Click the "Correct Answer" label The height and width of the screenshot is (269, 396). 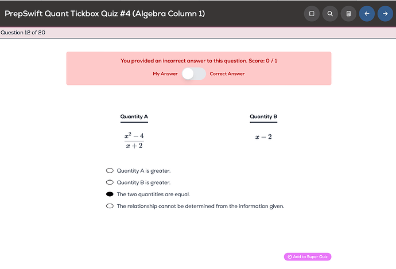coord(227,73)
